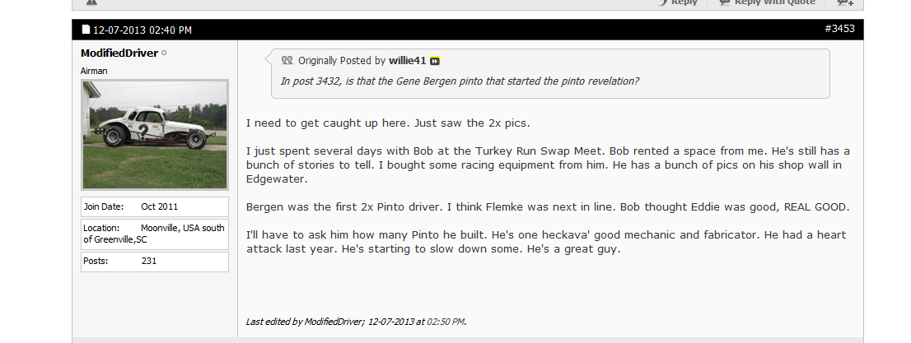Viewport: 911px width, 343px height.
Task: Click ModifiedDriver's race car avatar image
Action: [x=155, y=135]
